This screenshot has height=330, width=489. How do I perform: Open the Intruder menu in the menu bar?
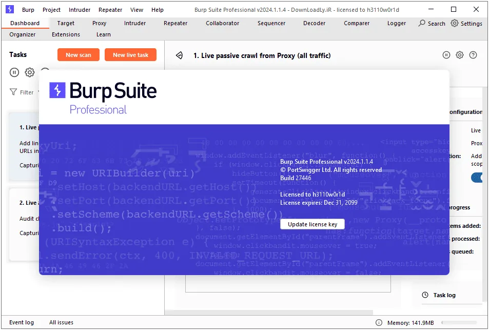tap(79, 10)
